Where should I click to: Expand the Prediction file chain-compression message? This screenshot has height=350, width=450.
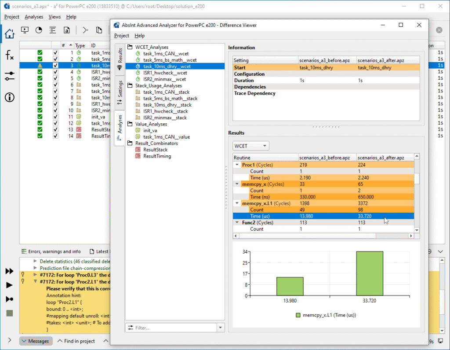point(35,268)
